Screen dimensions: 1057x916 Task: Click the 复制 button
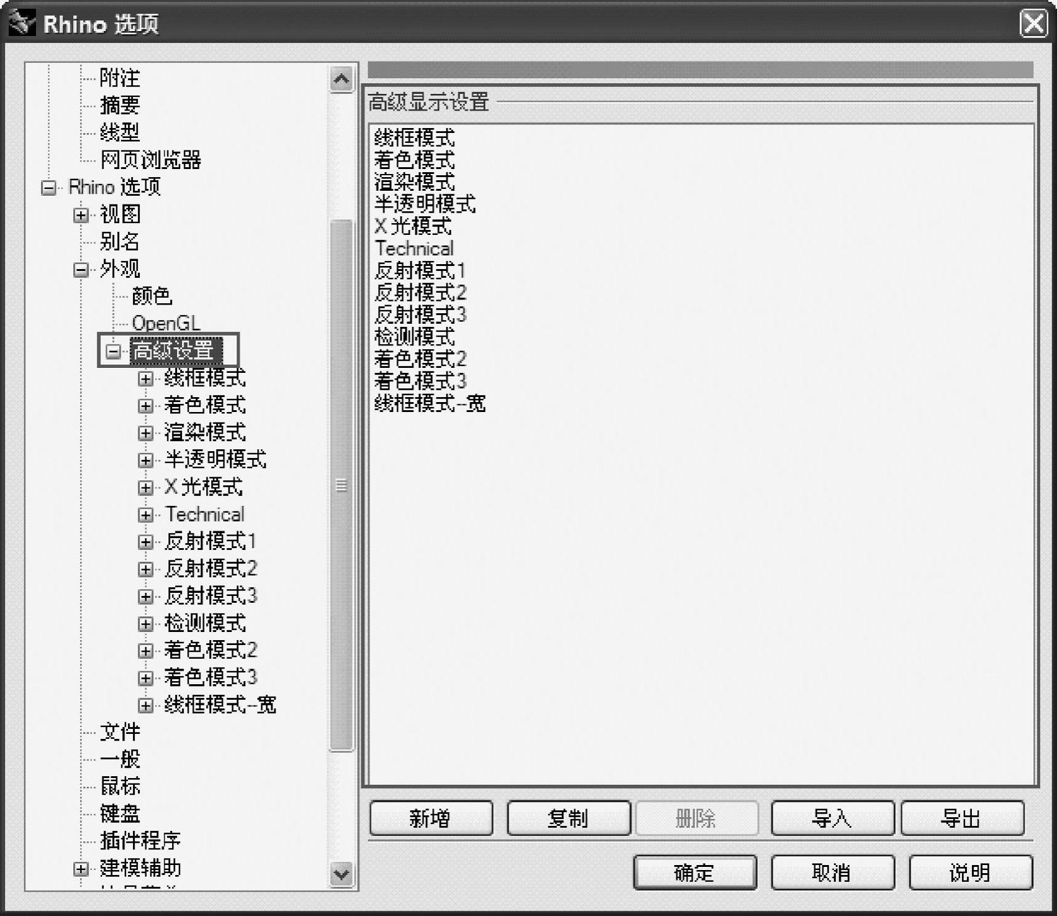[569, 818]
